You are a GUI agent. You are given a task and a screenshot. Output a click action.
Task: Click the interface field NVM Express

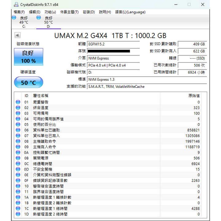113,58
